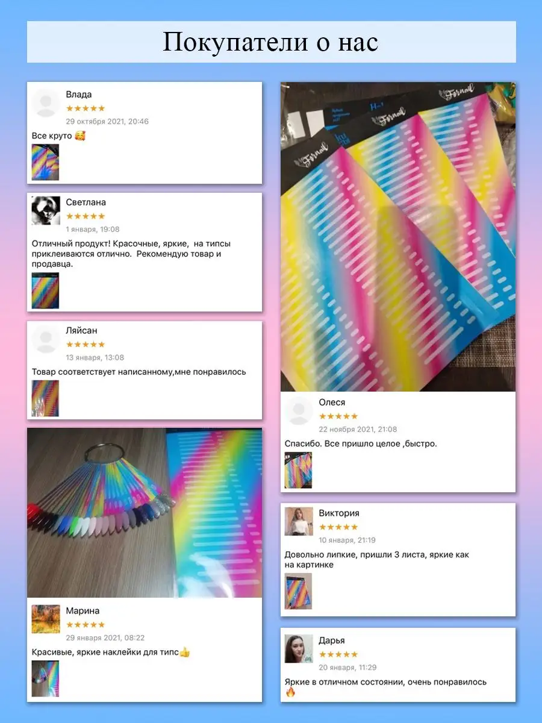Click Виктория's profile photo avatar
Image resolution: width=542 pixels, height=723 pixels.
[299, 521]
